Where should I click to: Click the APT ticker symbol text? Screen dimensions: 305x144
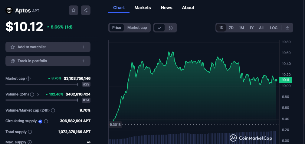click(x=36, y=11)
